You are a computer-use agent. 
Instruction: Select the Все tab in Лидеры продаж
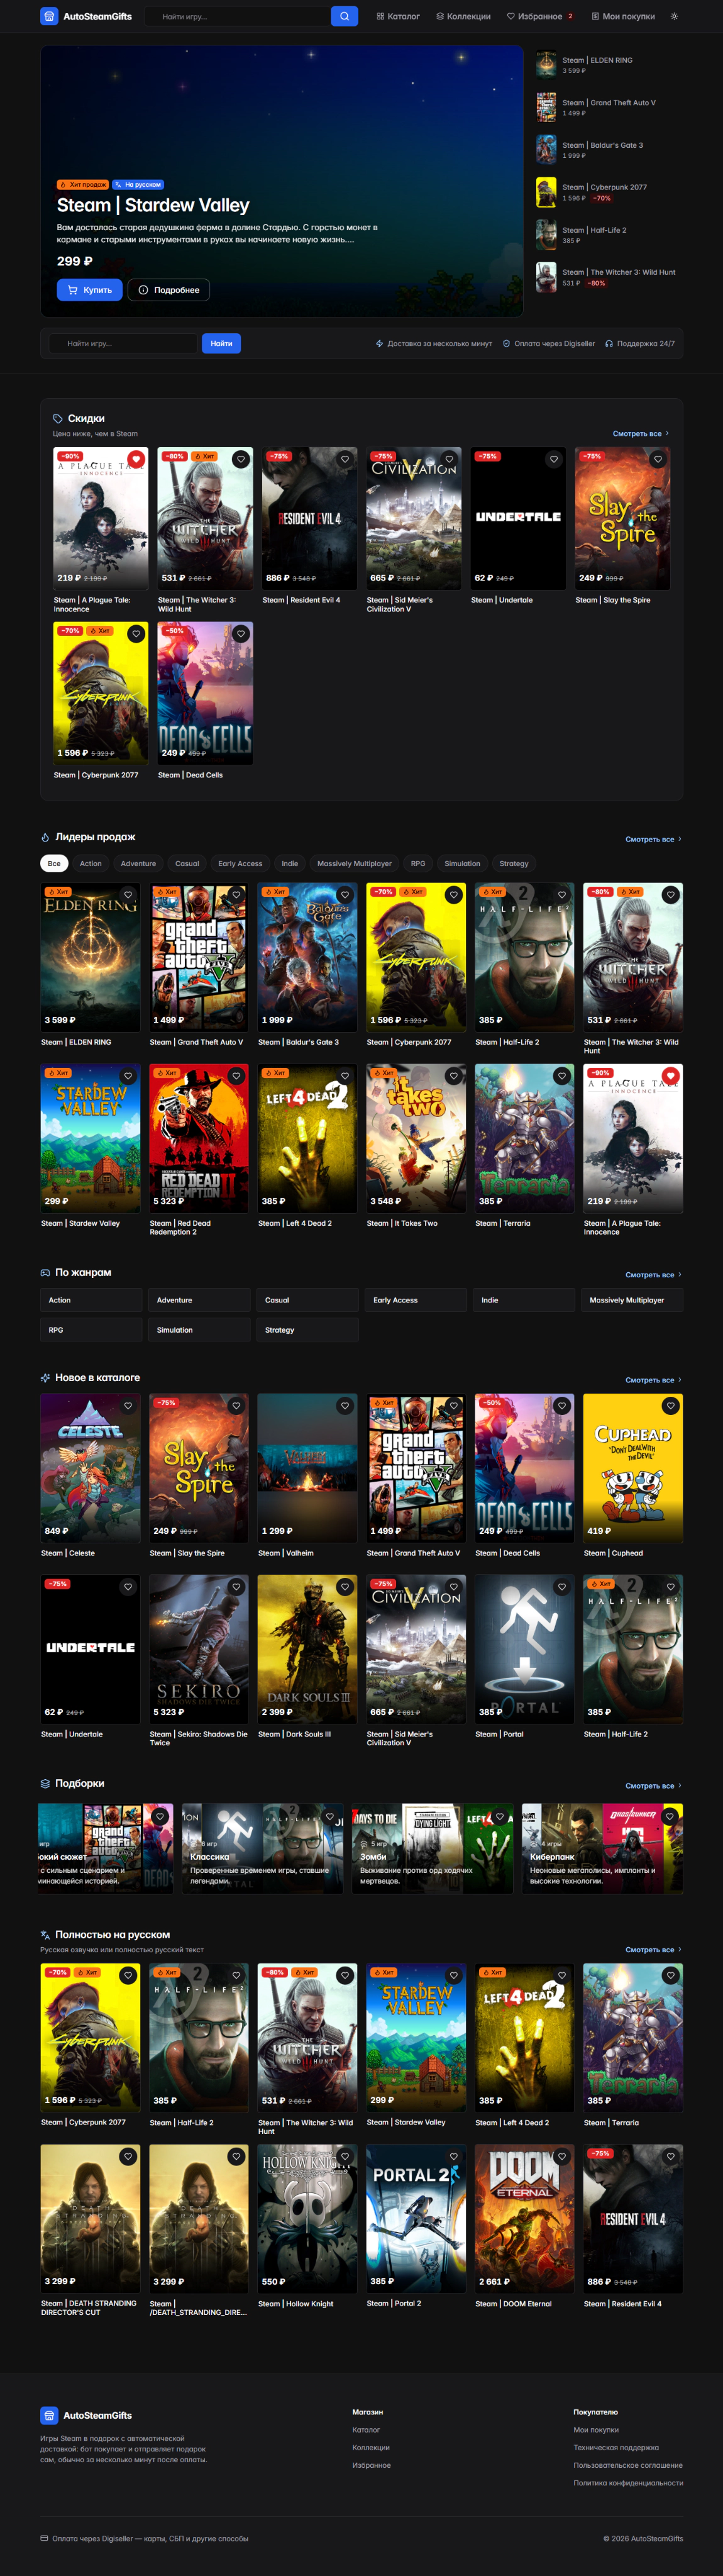54,864
